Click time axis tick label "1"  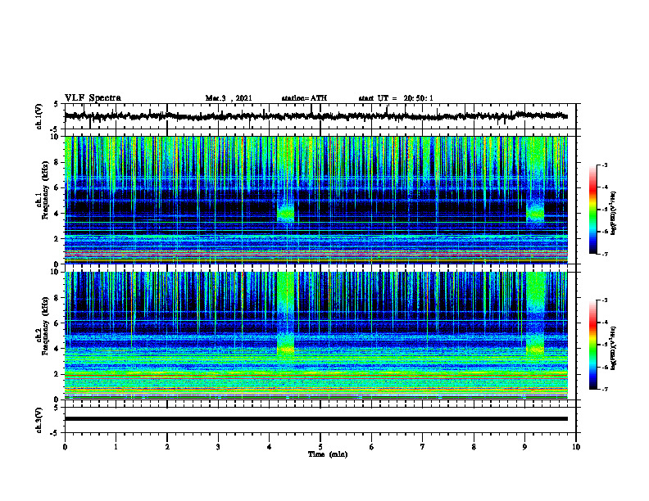[x=116, y=447]
